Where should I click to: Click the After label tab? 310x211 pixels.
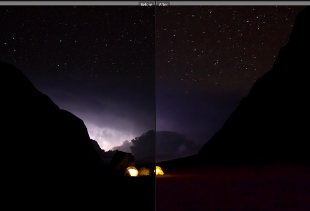[163, 4]
